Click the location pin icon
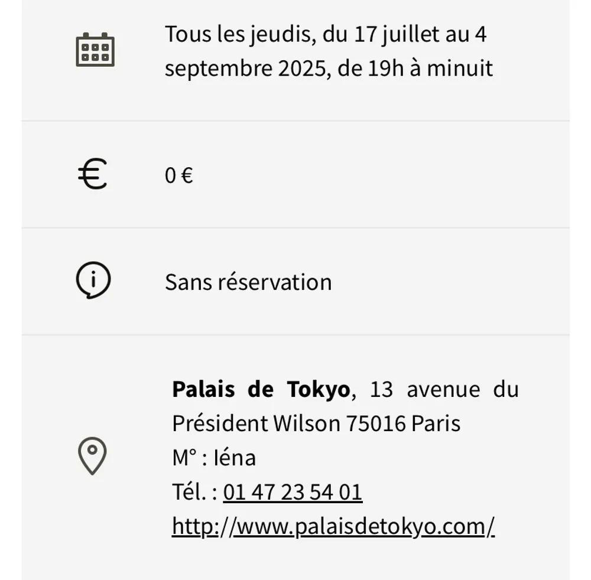This screenshot has width=591, height=580. (x=92, y=455)
